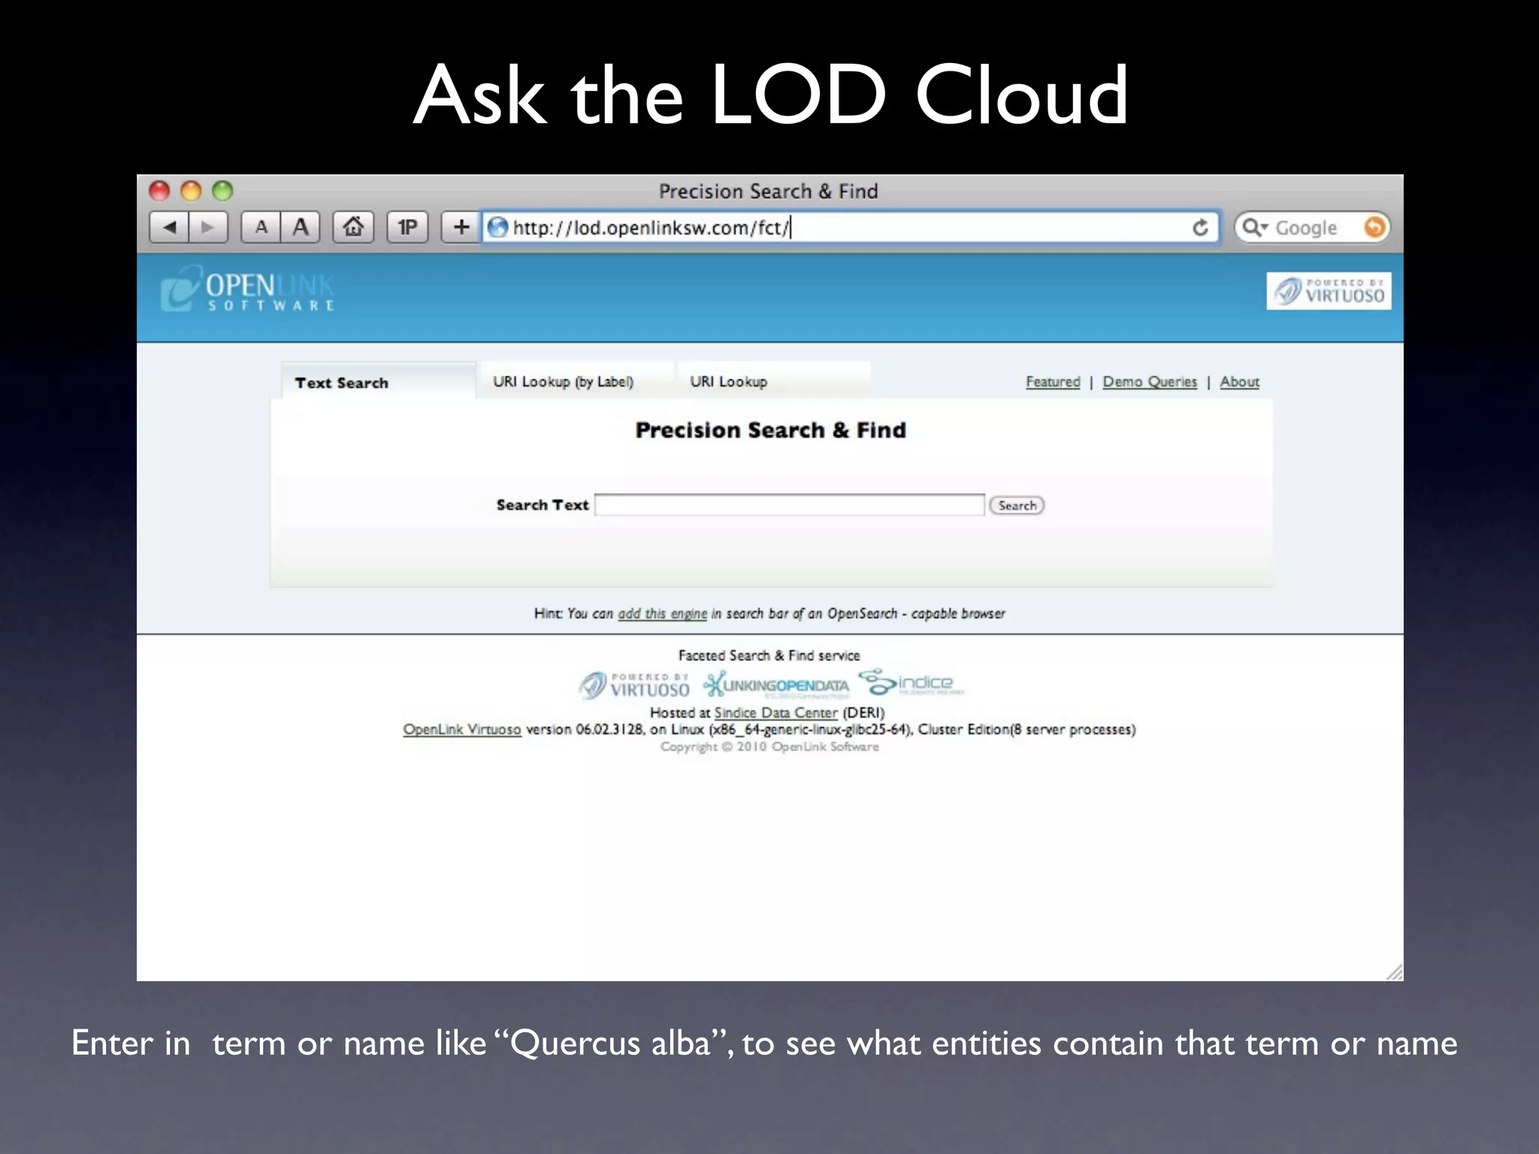Click the browser forward arrow button
The width and height of the screenshot is (1539, 1154).
[208, 227]
